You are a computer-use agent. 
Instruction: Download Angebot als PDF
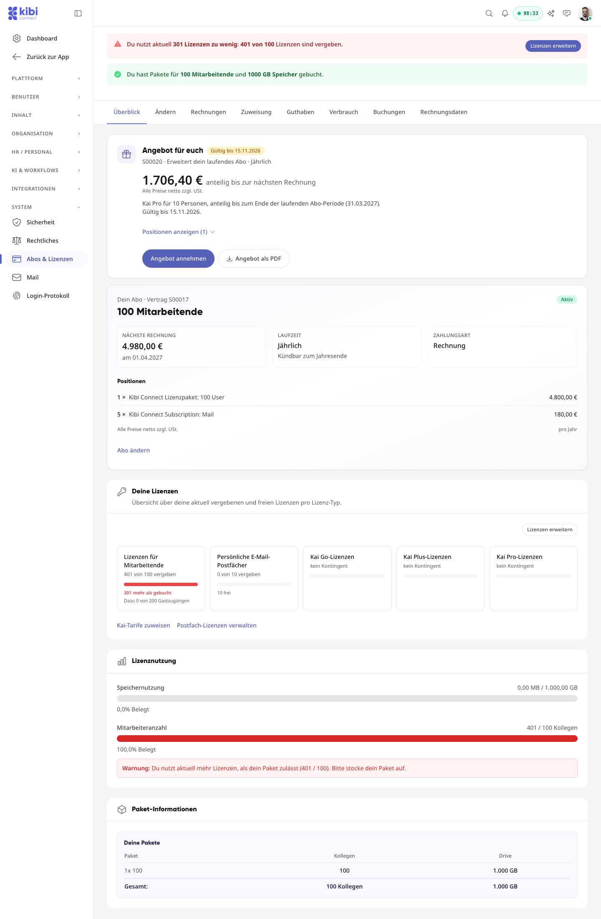pyautogui.click(x=254, y=259)
